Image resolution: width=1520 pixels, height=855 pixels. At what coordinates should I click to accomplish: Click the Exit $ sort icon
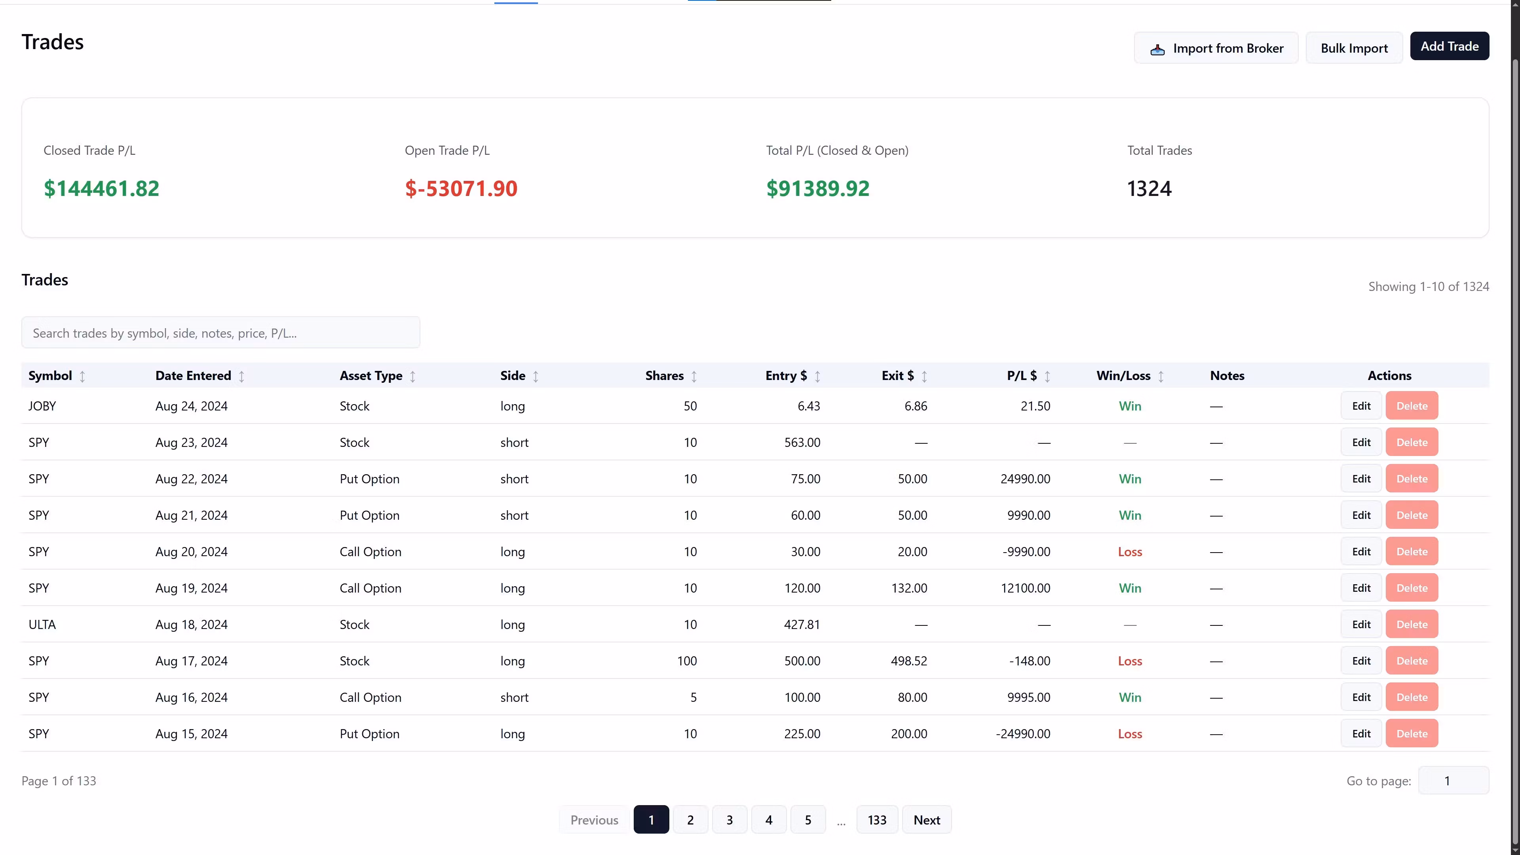pos(924,376)
